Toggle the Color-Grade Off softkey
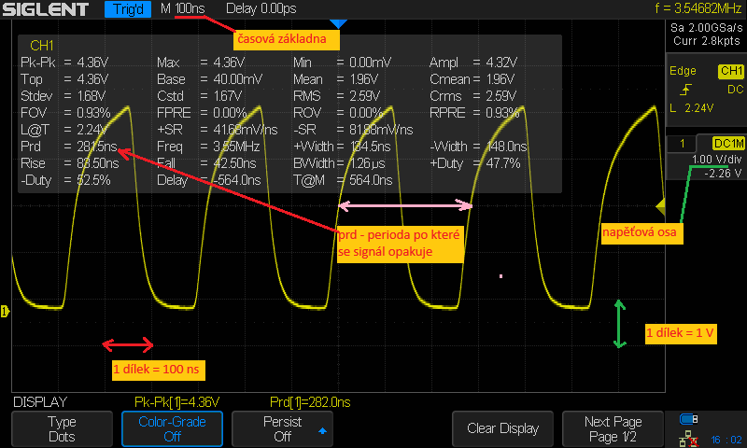The width and height of the screenshot is (747, 448). pos(172,428)
